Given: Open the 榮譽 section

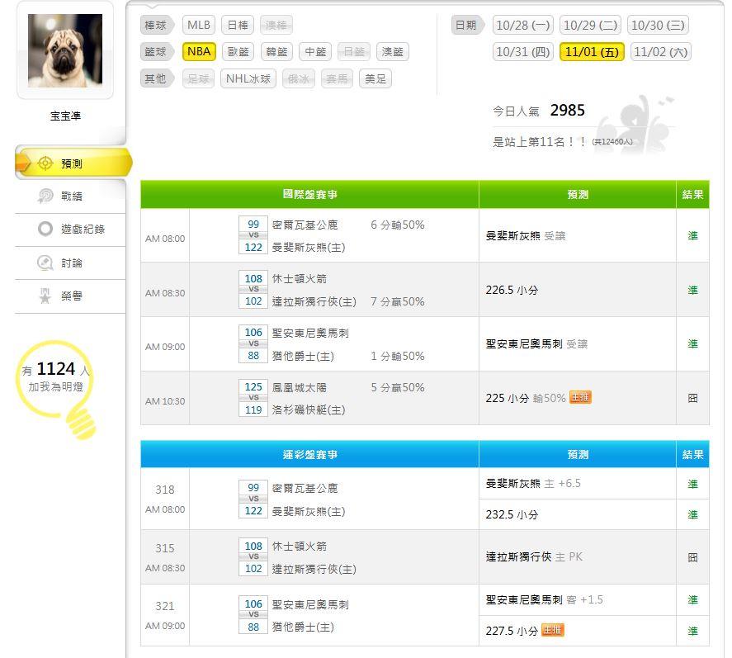Looking at the screenshot, I should (70, 296).
